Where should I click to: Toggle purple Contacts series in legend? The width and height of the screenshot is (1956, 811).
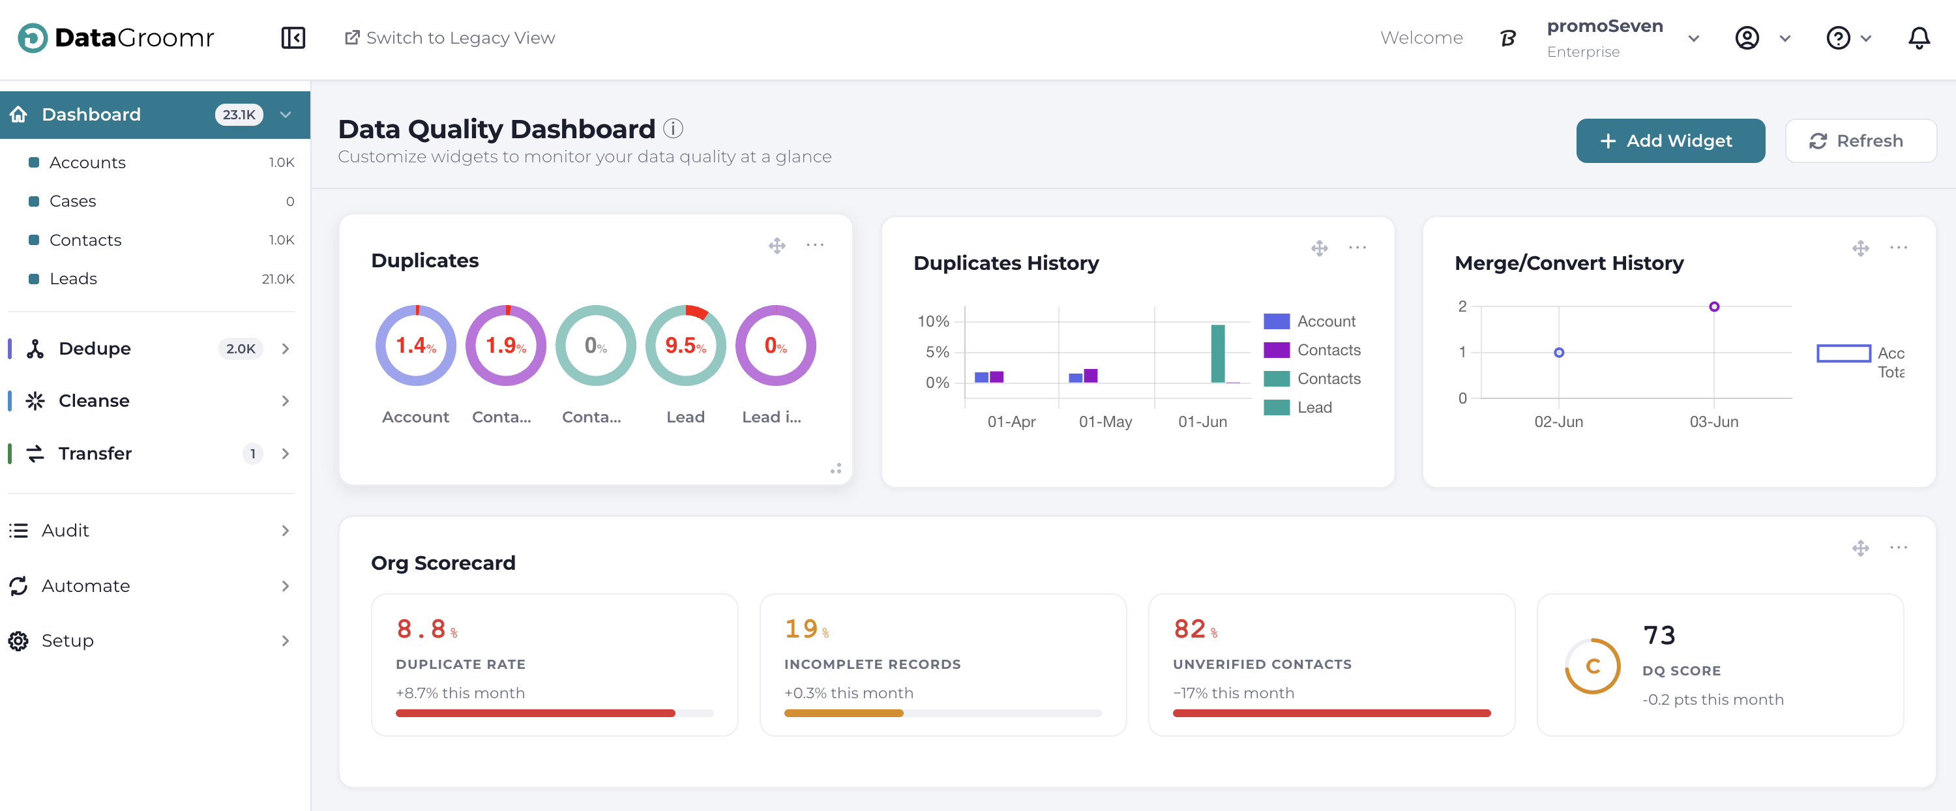tap(1312, 350)
